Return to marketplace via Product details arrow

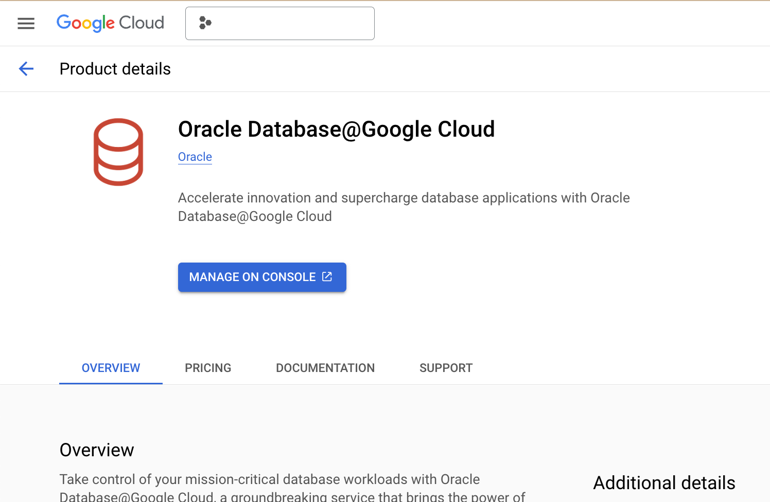click(26, 68)
